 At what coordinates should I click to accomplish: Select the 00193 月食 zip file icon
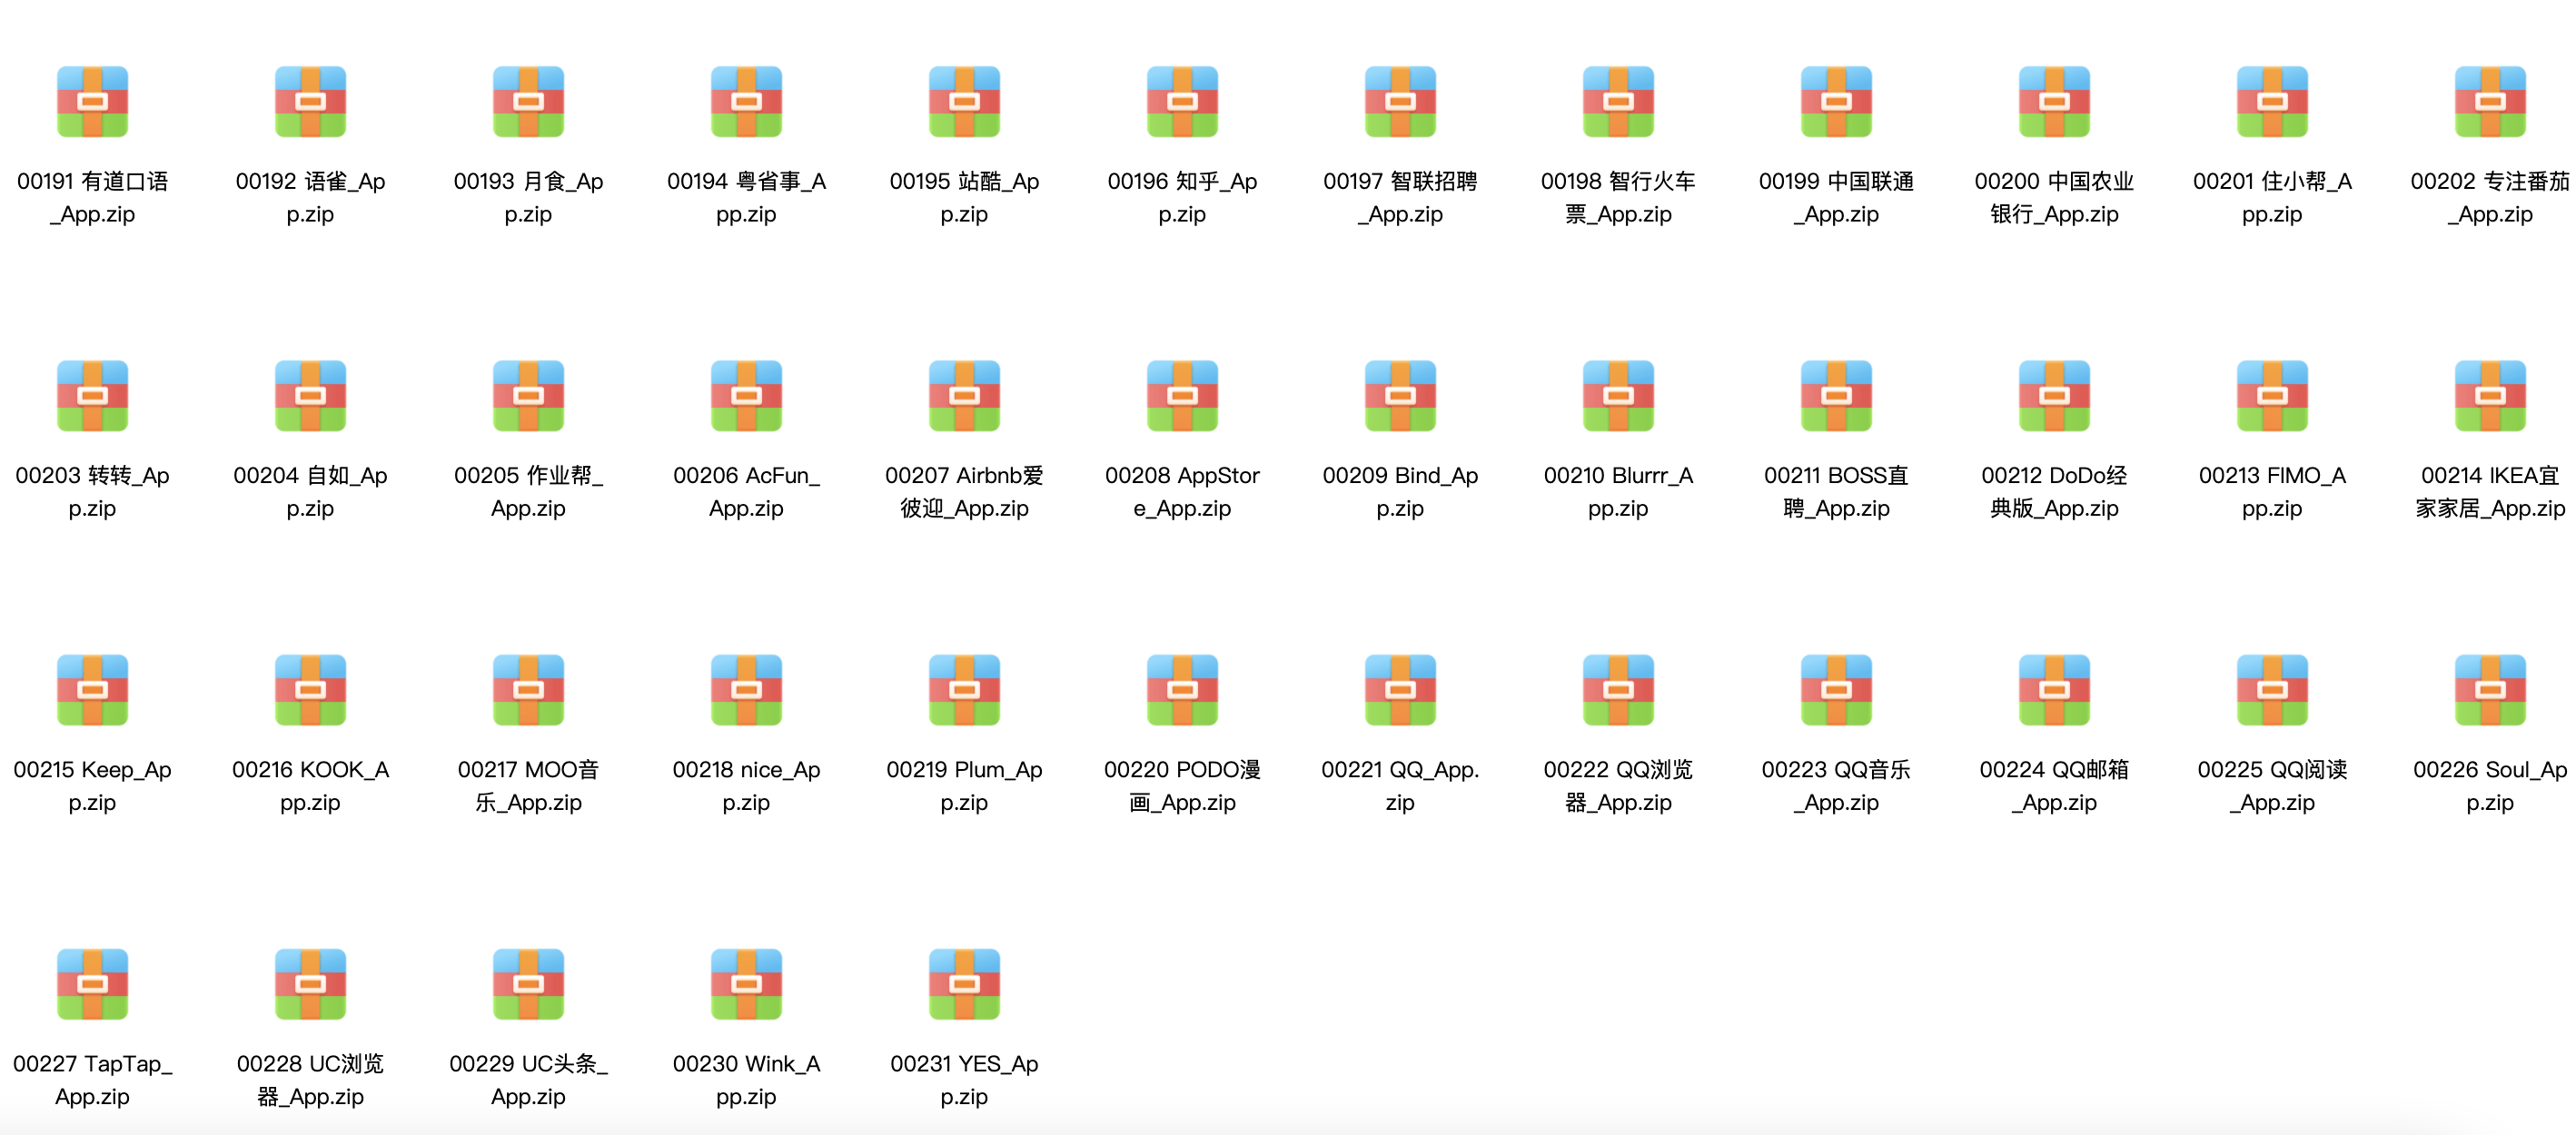[528, 102]
